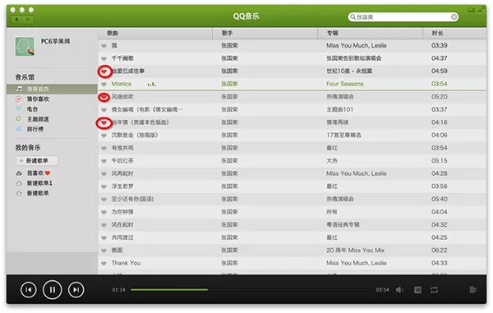Screen dimensions: 493x313
Task: Open 电台 radio in the sidebar
Action: pos(32,109)
